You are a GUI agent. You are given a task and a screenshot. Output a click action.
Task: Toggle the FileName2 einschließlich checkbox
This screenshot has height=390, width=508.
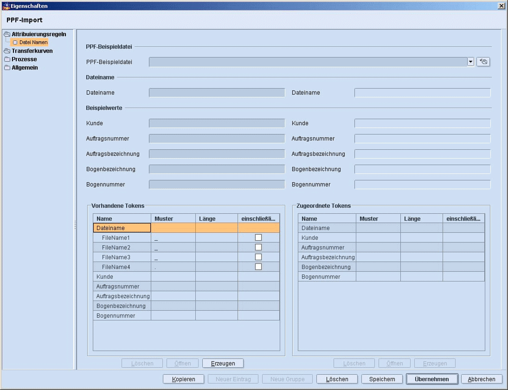pyautogui.click(x=258, y=247)
